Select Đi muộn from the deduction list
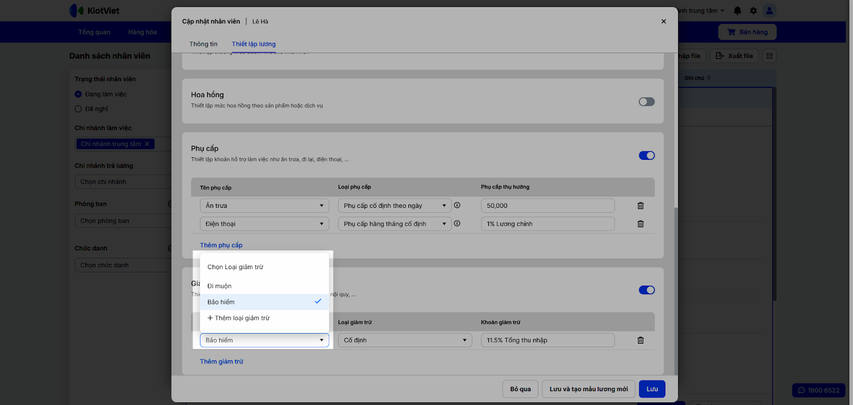This screenshot has height=405, width=853. click(x=220, y=286)
